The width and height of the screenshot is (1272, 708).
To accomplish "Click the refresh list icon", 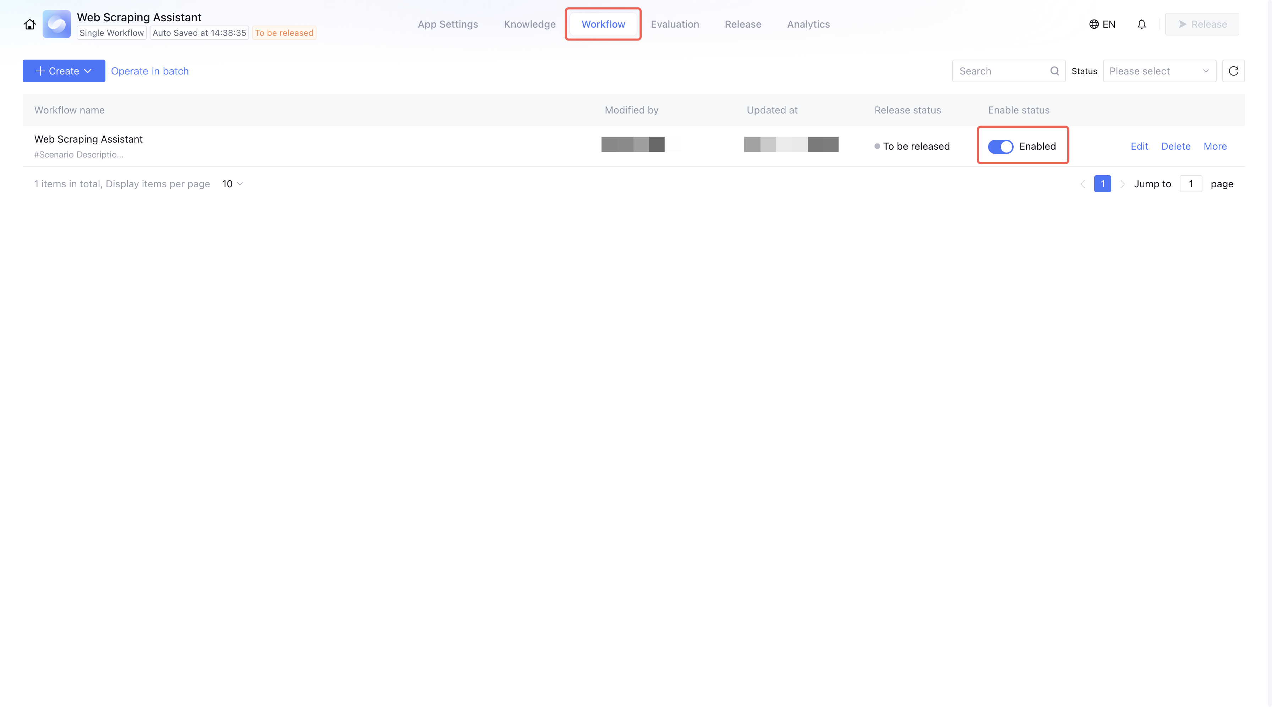I will pos(1233,71).
